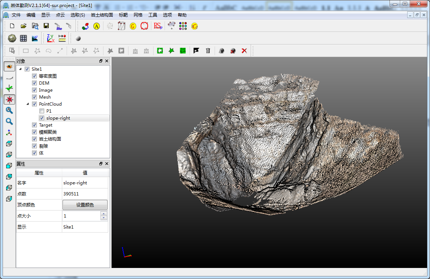Click the yellow circle 'G' icon
The height and width of the screenshot is (279, 430).
click(133, 26)
